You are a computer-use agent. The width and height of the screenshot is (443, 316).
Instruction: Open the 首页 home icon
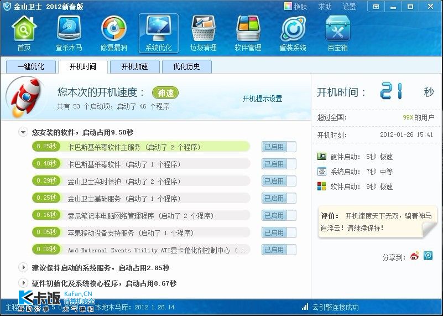coord(24,34)
